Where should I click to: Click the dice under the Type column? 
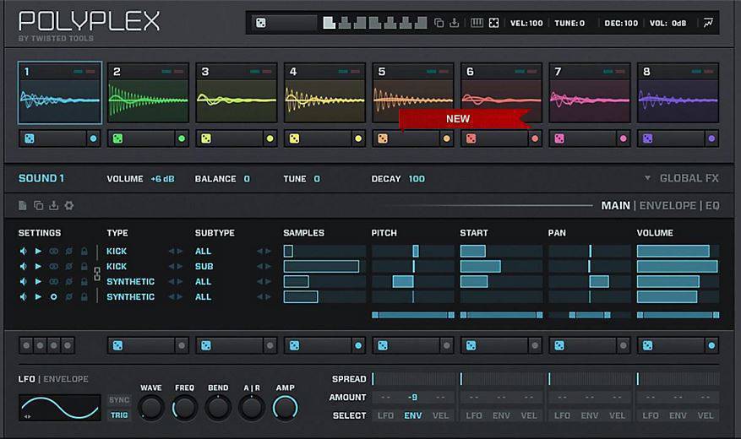(x=117, y=345)
